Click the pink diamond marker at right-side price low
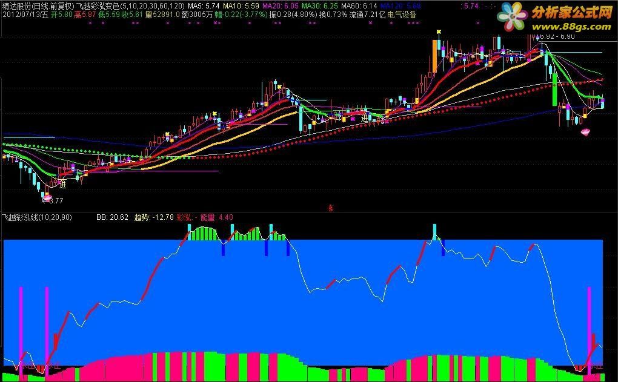 click(586, 132)
